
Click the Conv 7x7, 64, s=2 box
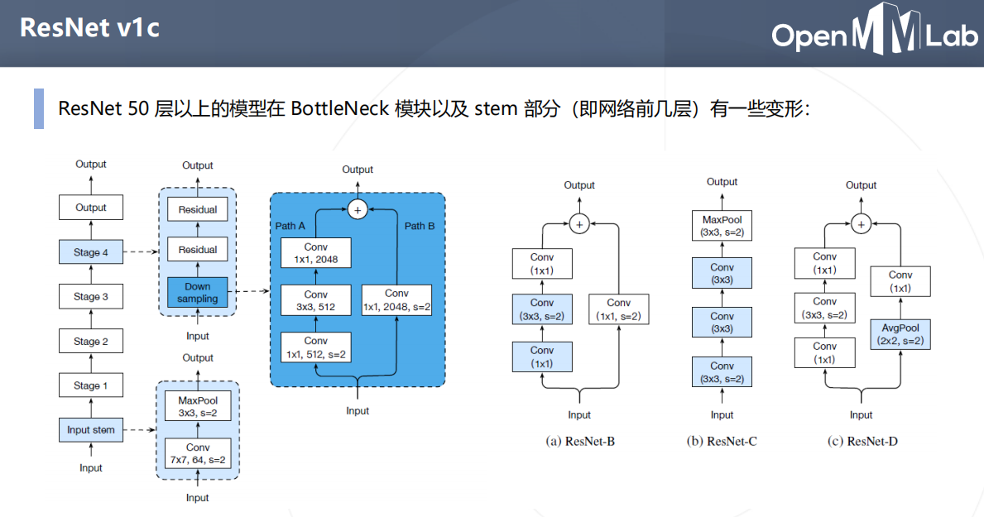click(x=198, y=453)
